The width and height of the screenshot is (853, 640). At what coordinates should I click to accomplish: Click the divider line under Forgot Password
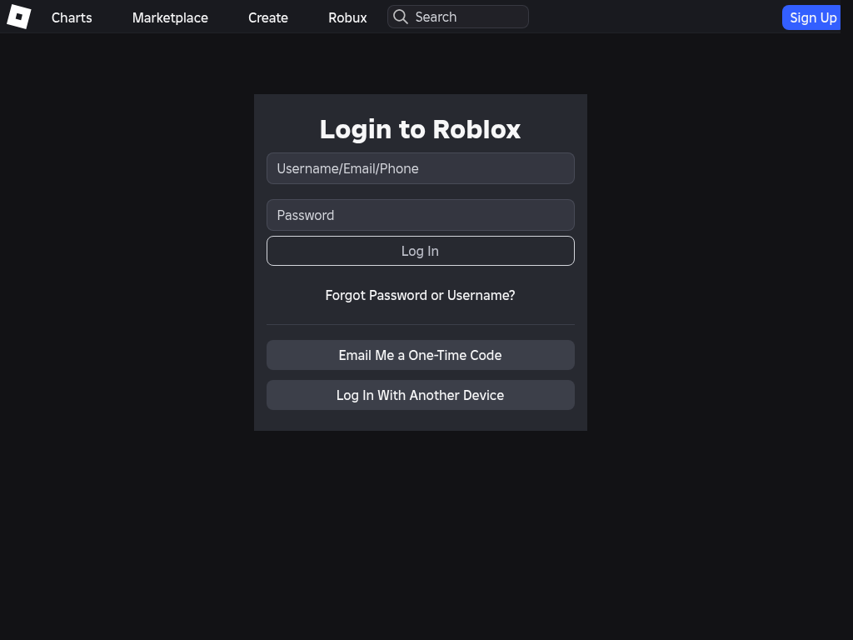pos(420,324)
